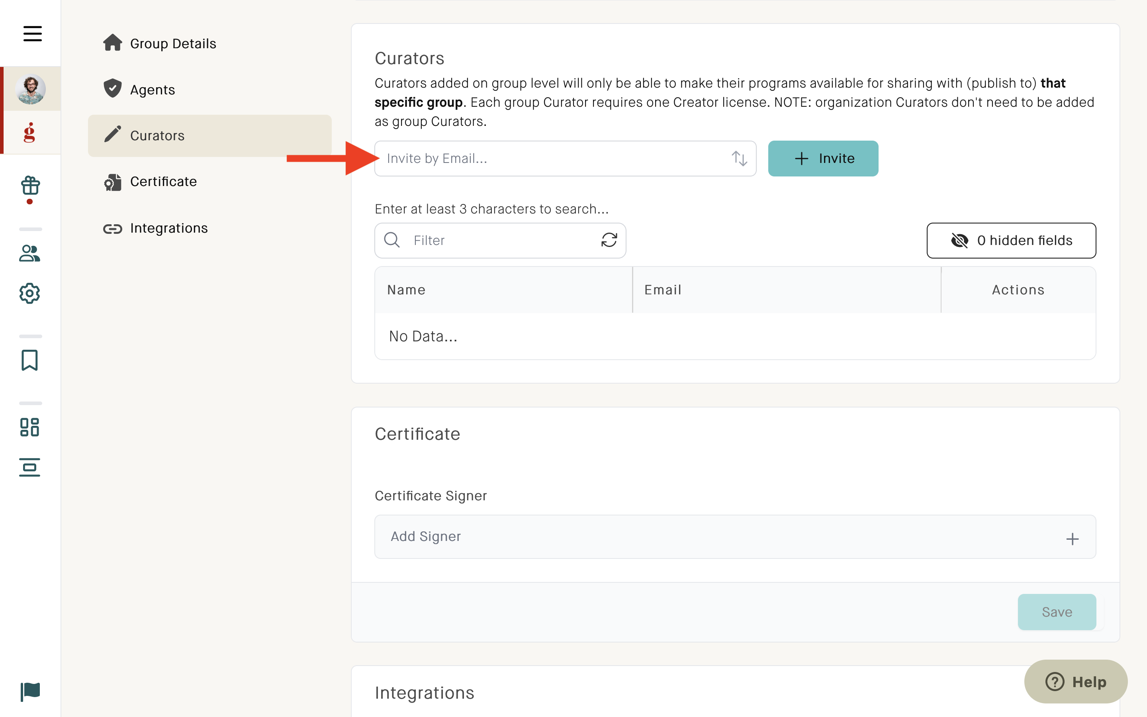1147x717 pixels.
Task: Click the shield icon beside Agents
Action: (112, 88)
